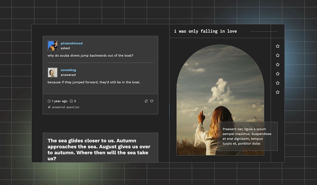Toggle the fourth star in the sidebar
The height and width of the screenshot is (185, 317).
tap(278, 73)
